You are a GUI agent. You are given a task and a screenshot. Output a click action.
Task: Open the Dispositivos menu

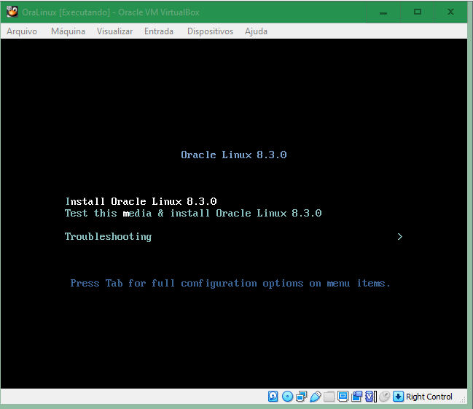[210, 31]
